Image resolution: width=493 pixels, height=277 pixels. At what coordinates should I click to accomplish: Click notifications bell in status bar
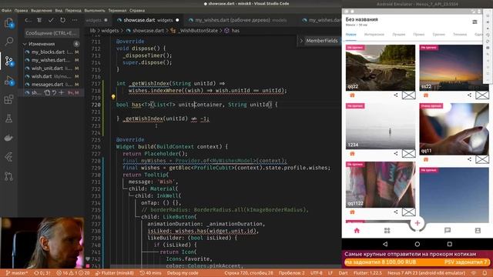[485, 273]
